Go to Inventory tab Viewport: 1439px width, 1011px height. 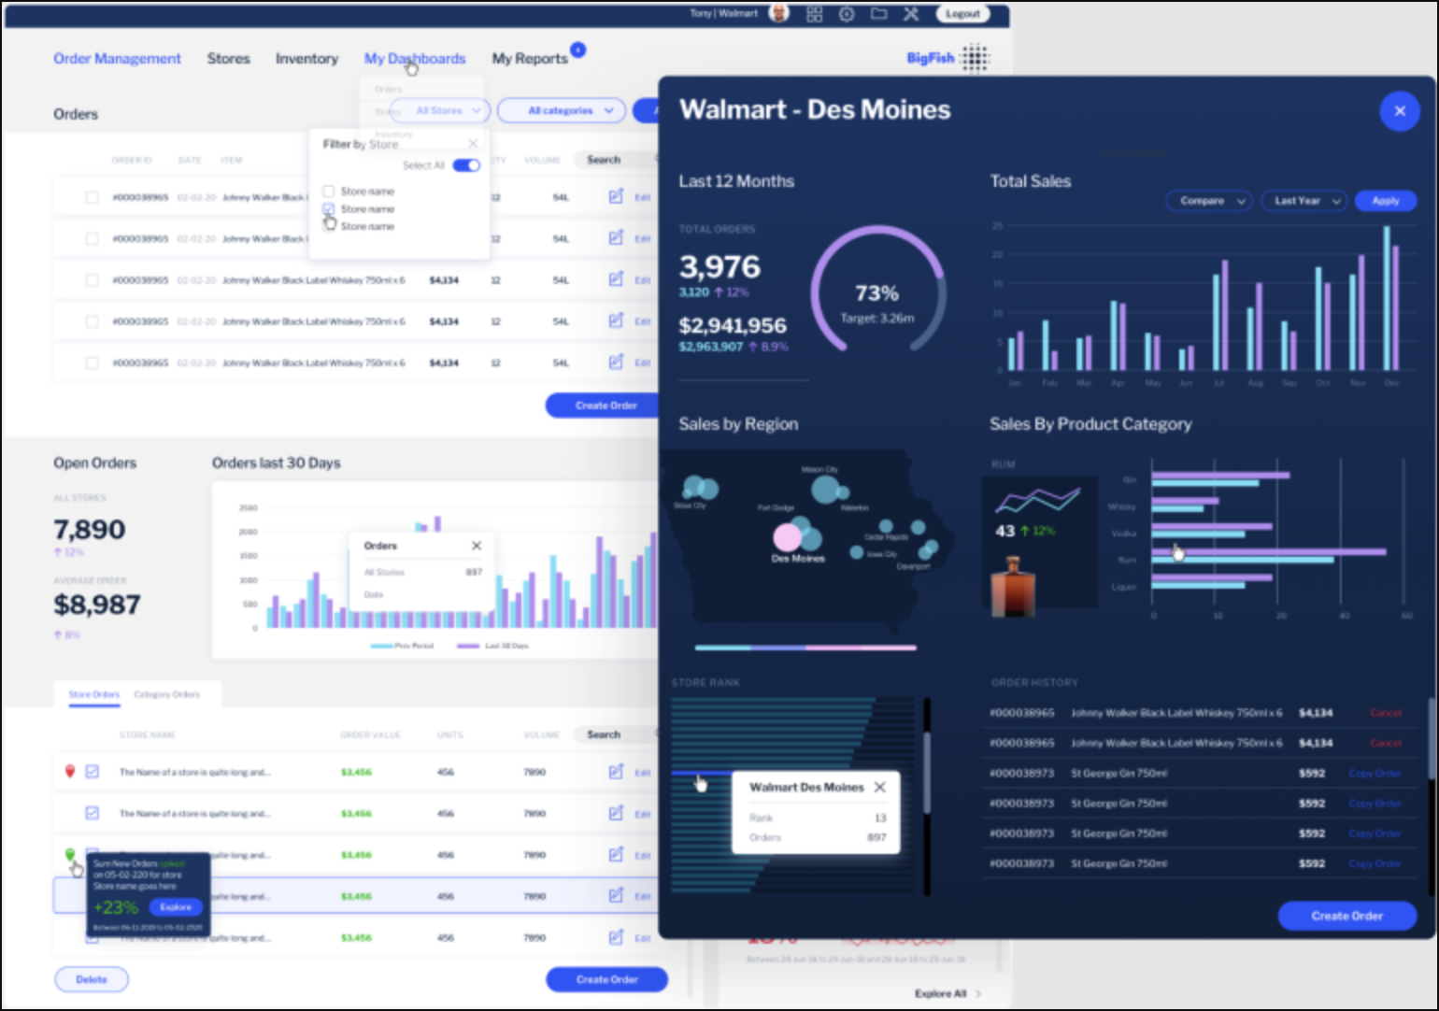[x=306, y=58]
